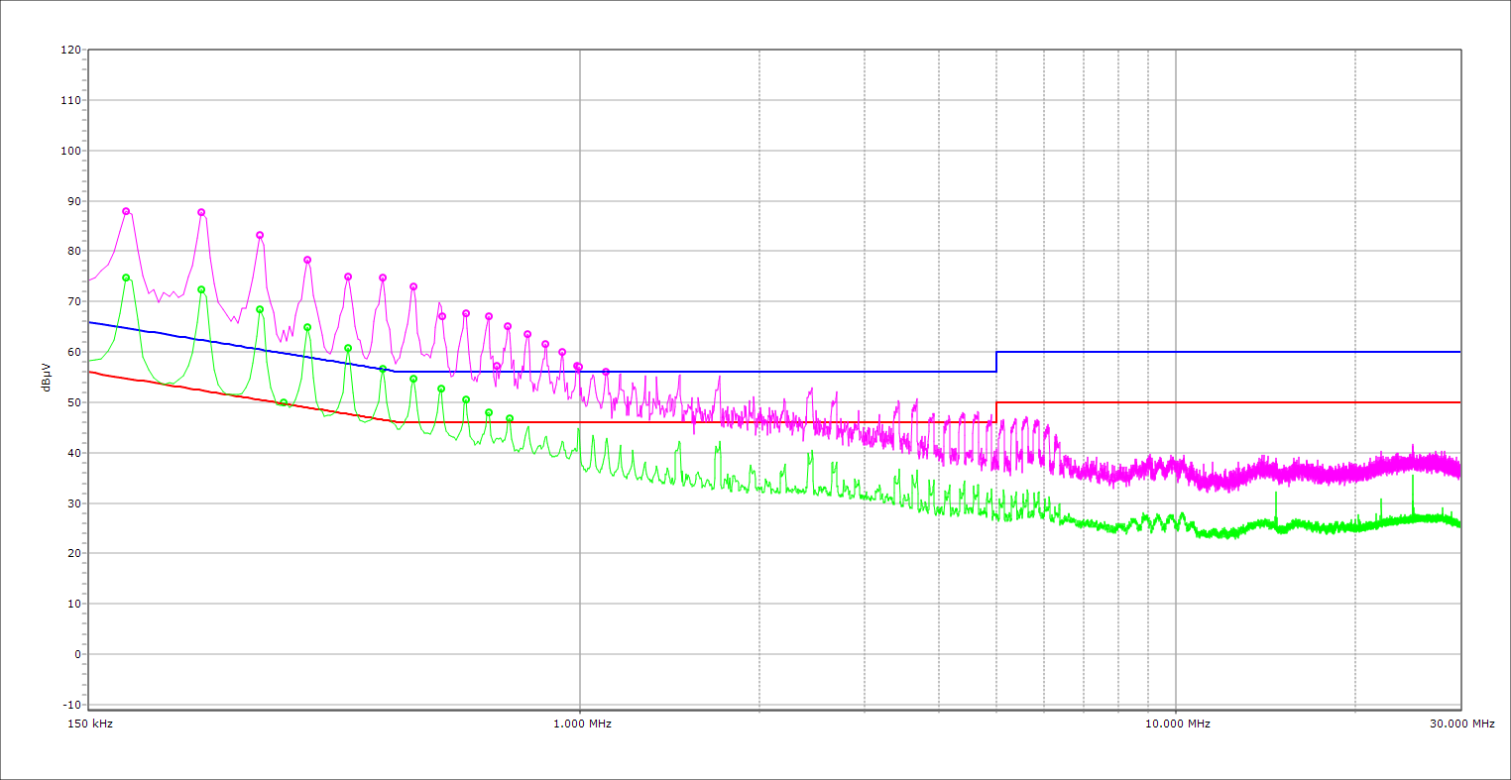Select the rightmost green peak marker
This screenshot has width=1511, height=780.
[510, 418]
